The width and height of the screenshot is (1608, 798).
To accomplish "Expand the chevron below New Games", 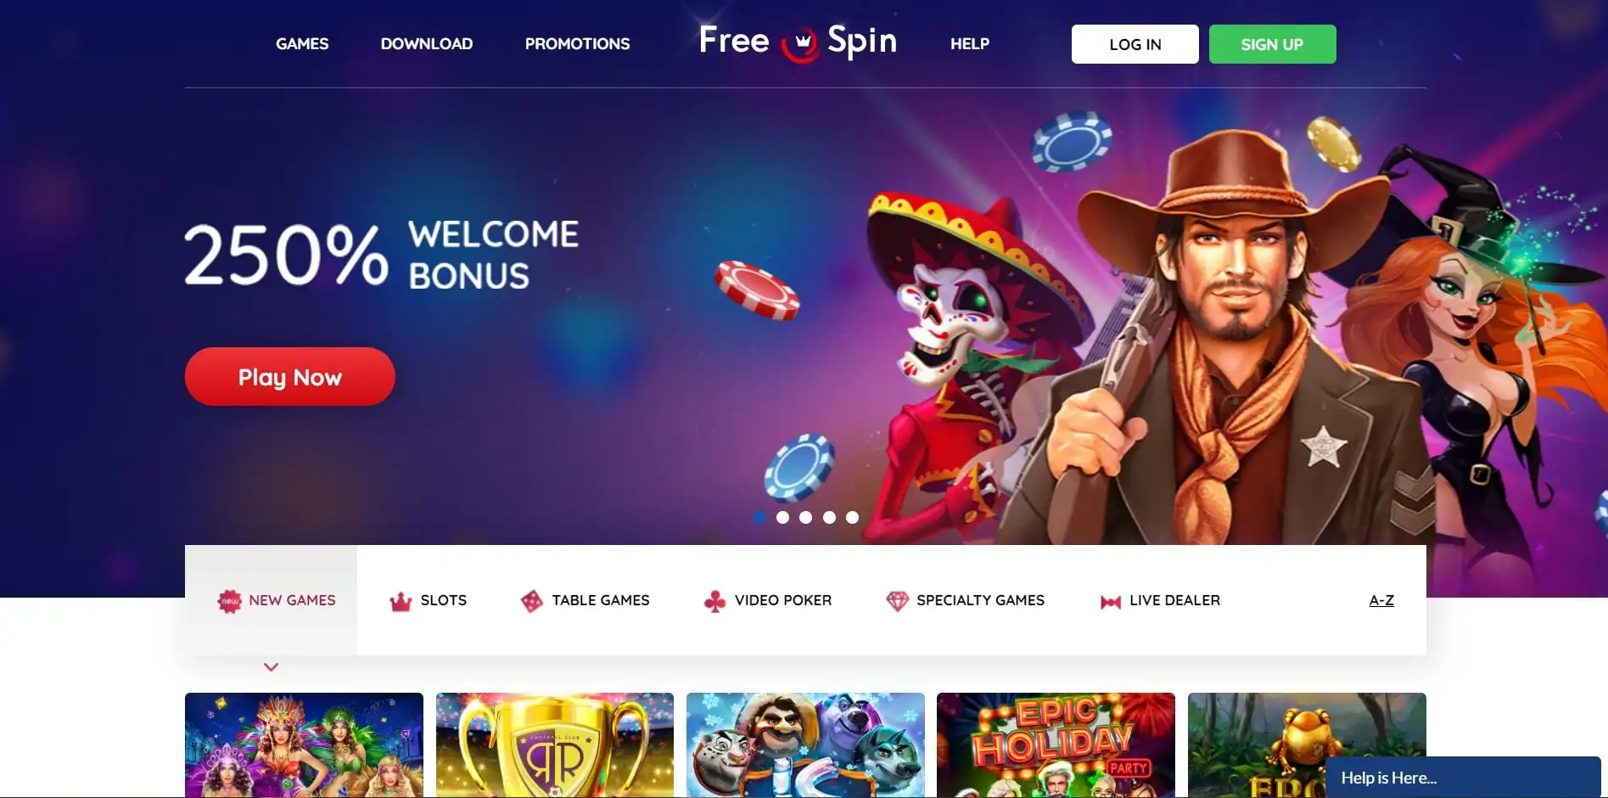I will tap(271, 667).
